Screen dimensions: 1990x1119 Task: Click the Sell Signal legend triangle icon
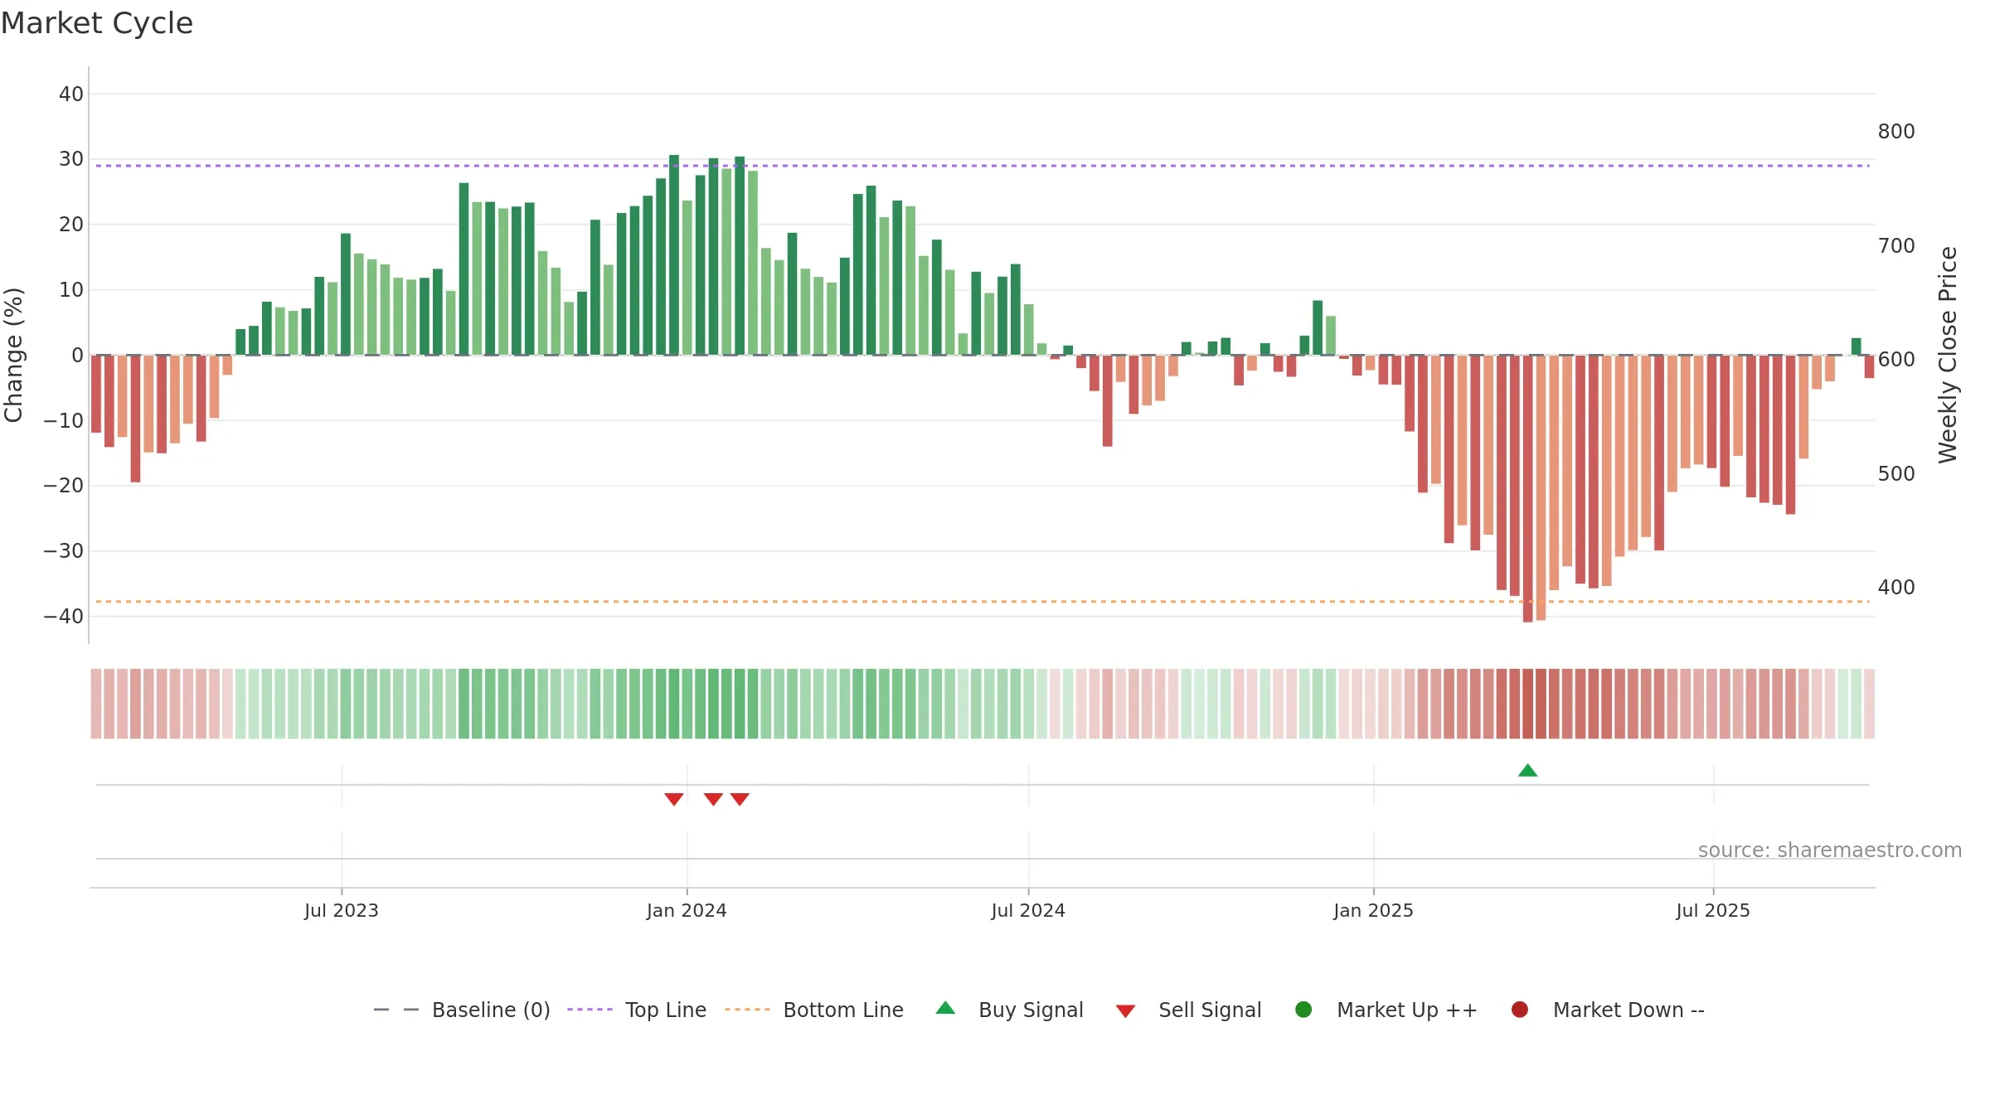[1125, 1011]
